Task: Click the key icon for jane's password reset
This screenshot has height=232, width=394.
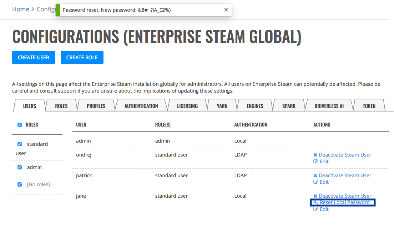Action: click(x=315, y=202)
